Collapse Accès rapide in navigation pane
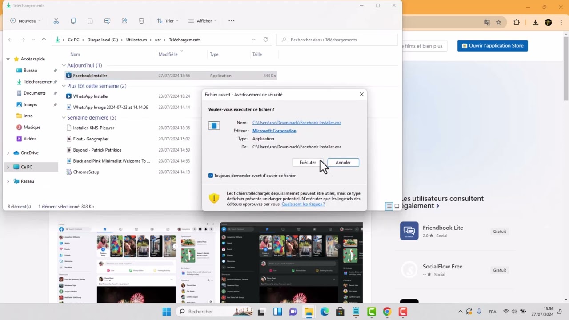569x320 pixels. pyautogui.click(x=8, y=59)
